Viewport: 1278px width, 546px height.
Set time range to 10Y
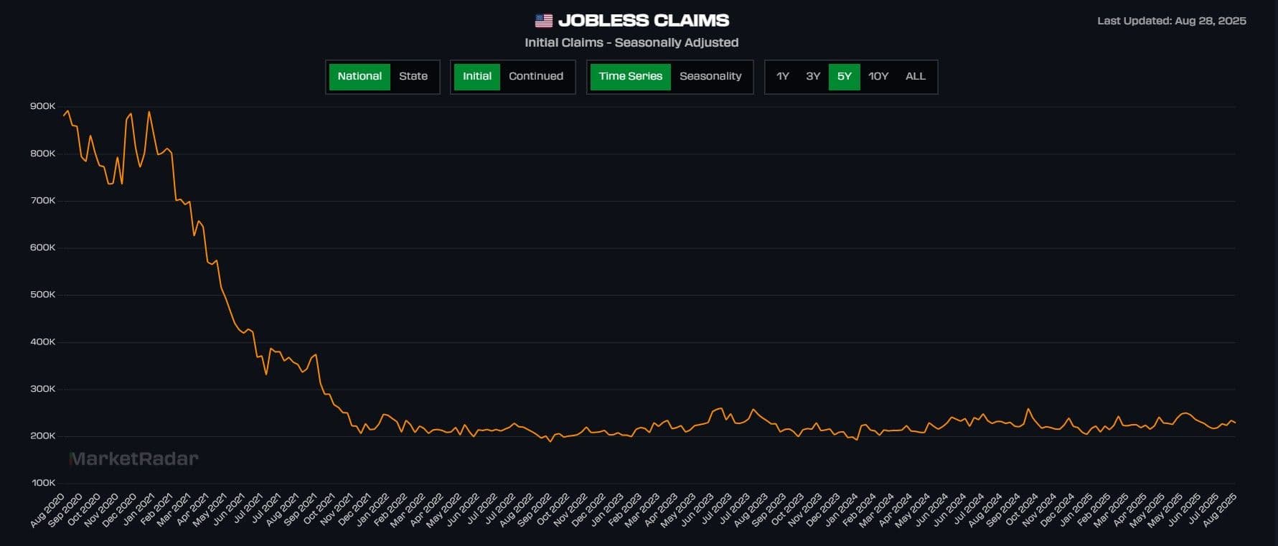(878, 77)
